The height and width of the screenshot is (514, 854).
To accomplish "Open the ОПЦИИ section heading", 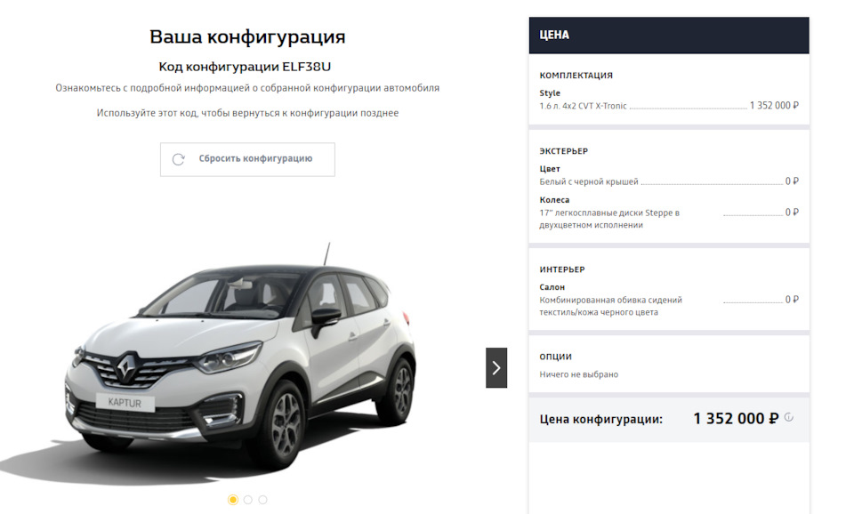I will (555, 356).
